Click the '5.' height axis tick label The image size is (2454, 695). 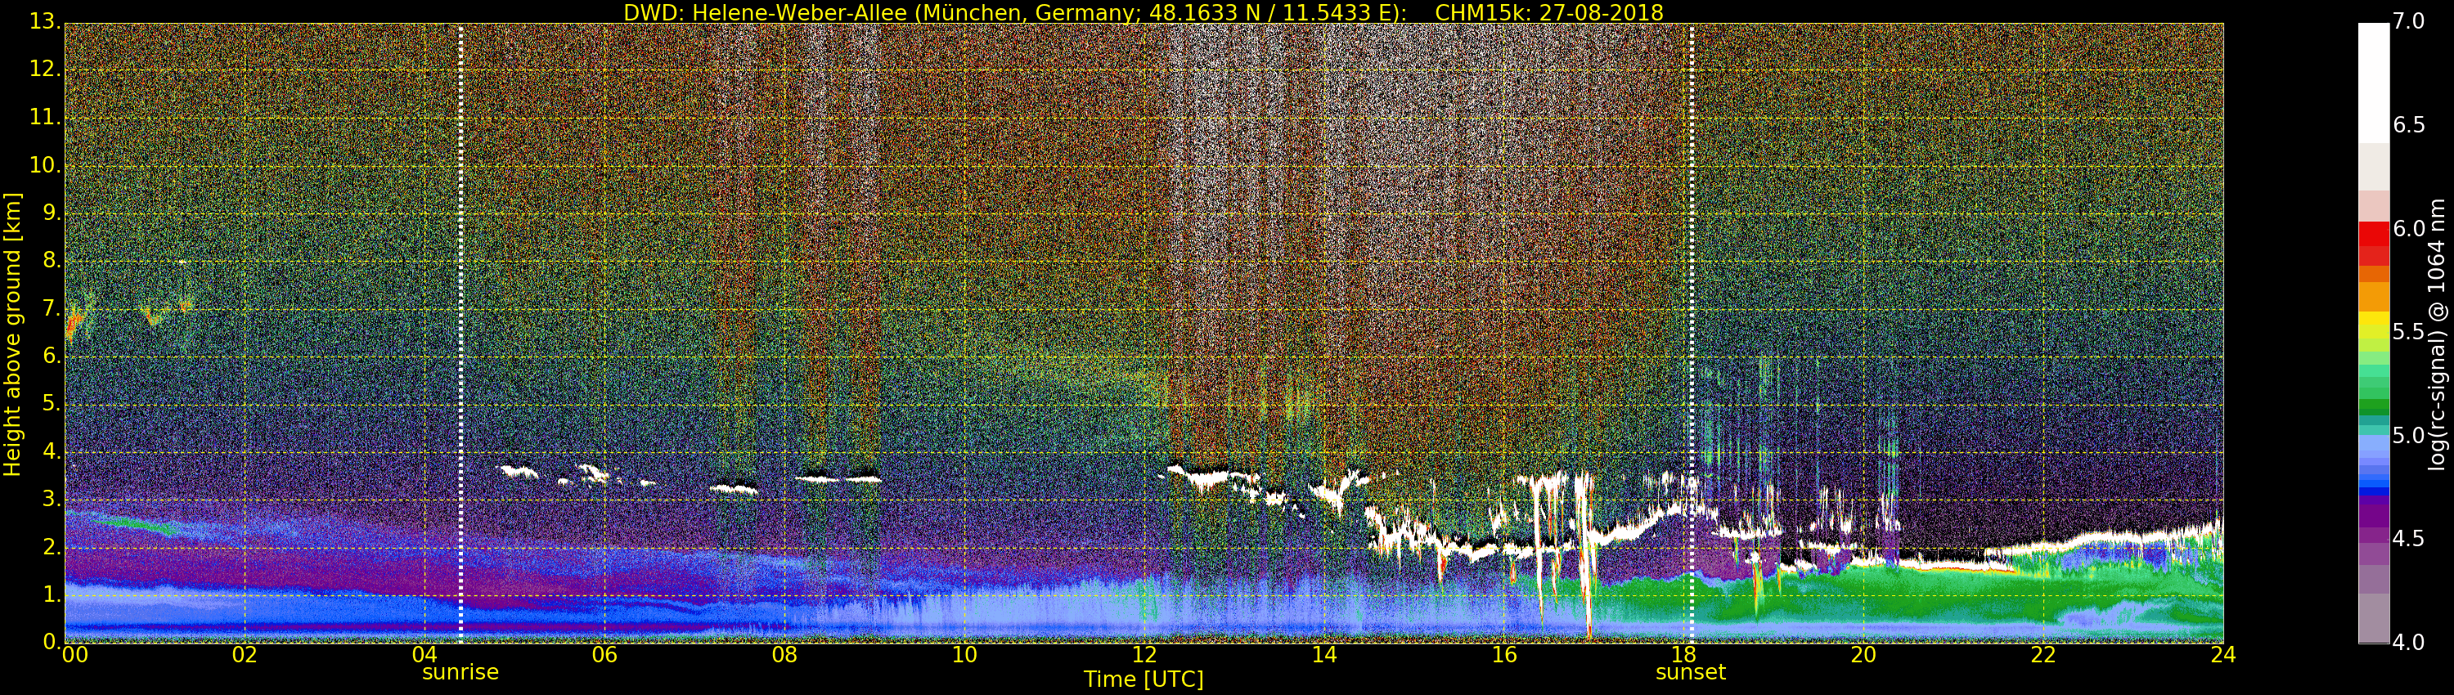[x=52, y=404]
